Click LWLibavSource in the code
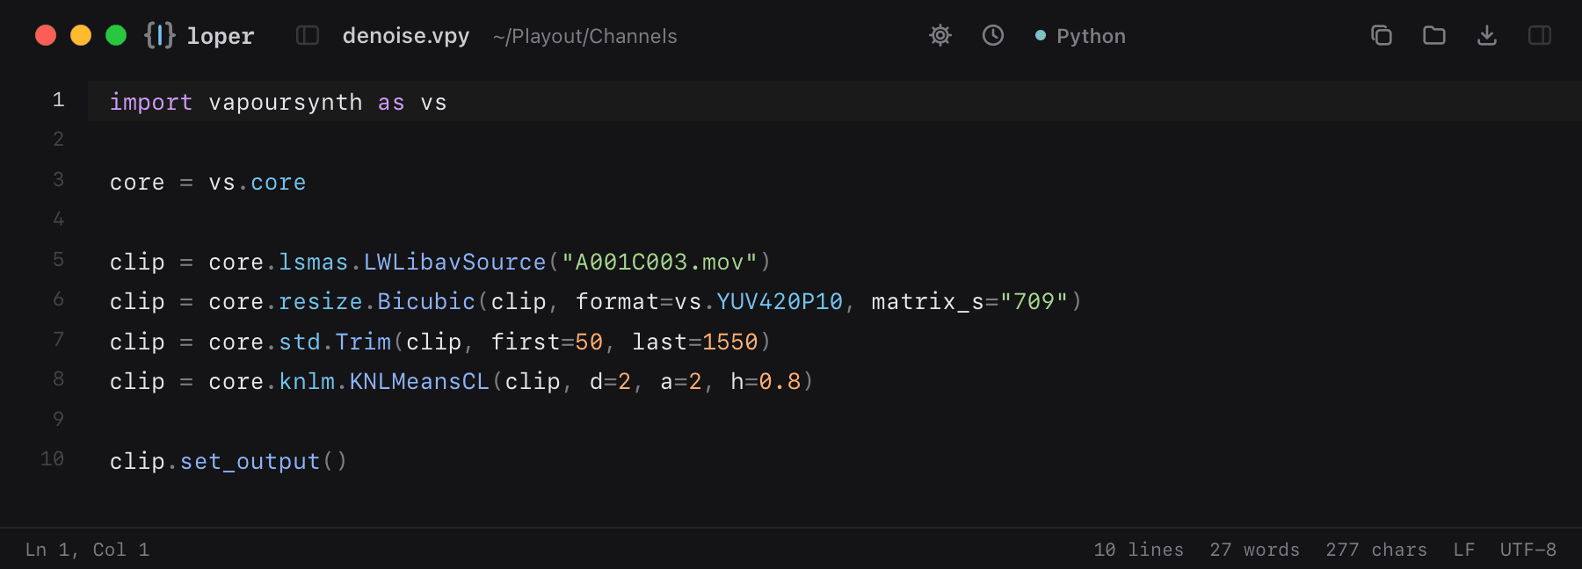Viewport: 1582px width, 569px height. point(455,263)
